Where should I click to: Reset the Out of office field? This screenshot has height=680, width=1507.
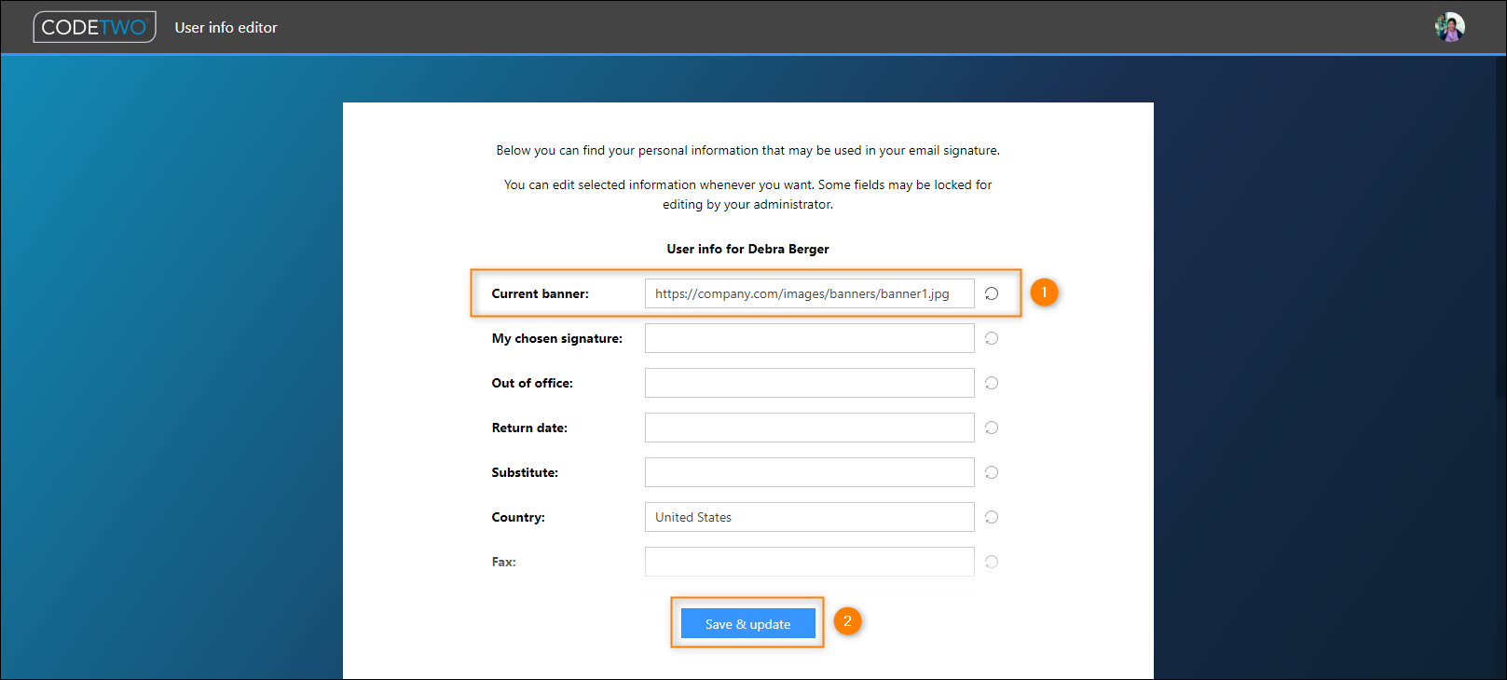992,383
